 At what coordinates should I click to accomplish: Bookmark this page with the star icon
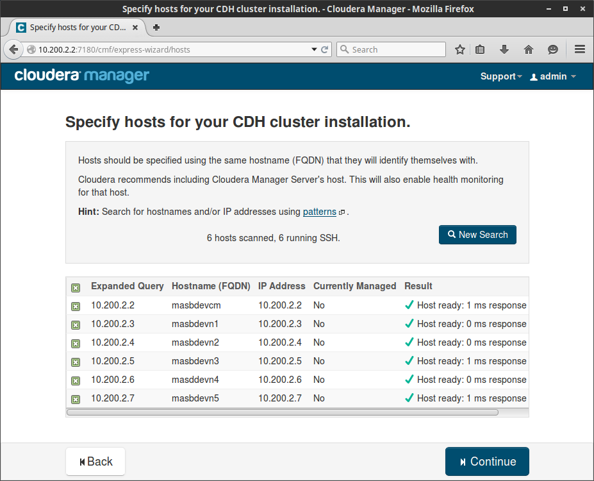(x=460, y=49)
